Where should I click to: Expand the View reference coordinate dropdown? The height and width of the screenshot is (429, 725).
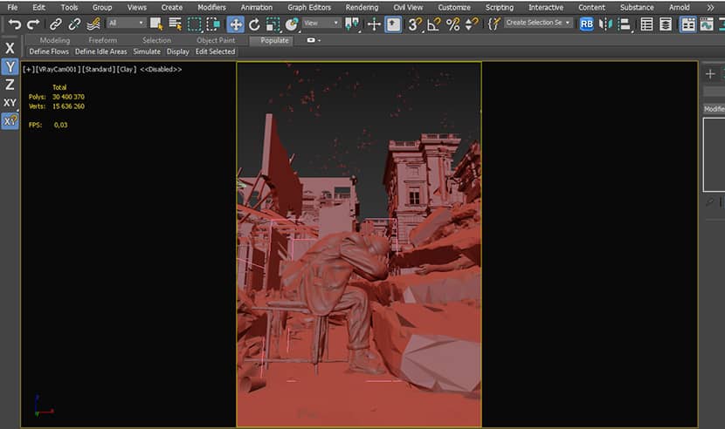click(x=321, y=23)
